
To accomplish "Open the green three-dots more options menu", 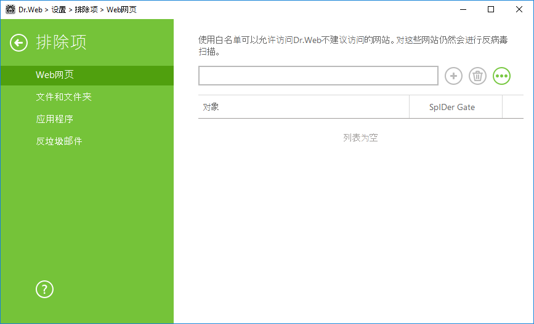I will (501, 76).
